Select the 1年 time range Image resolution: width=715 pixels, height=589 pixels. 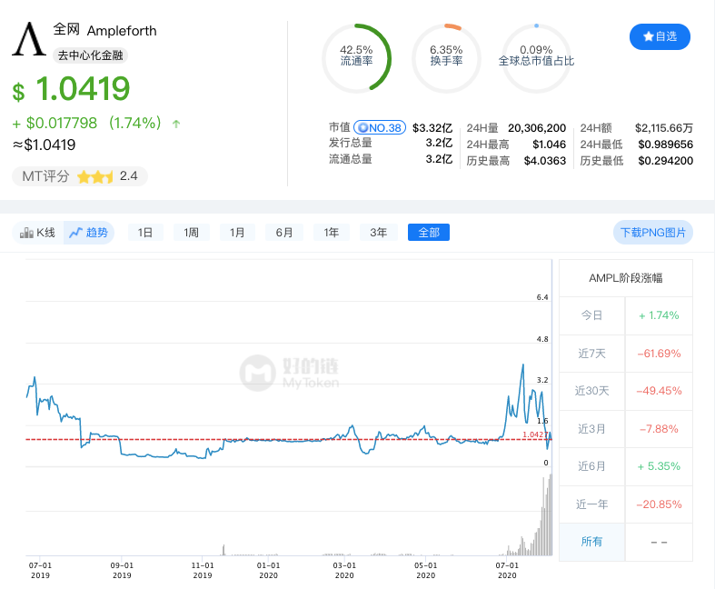tap(332, 233)
